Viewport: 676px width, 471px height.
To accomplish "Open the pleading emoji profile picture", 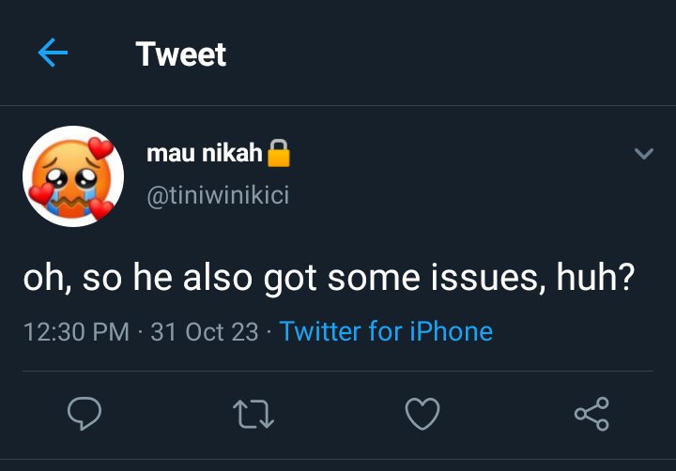I will (x=73, y=176).
